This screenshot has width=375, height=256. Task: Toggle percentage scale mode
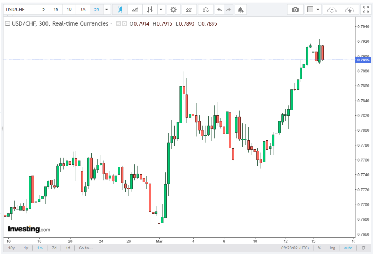tap(319, 248)
